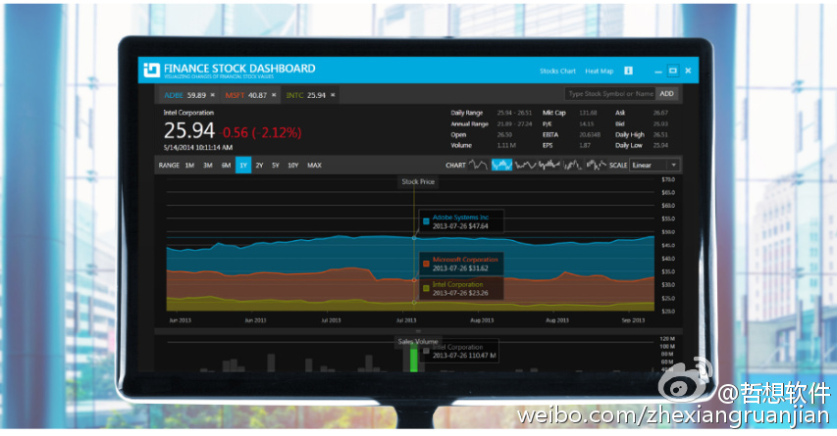The width and height of the screenshot is (837, 436).
Task: Set range to MAX
Action: pos(314,166)
